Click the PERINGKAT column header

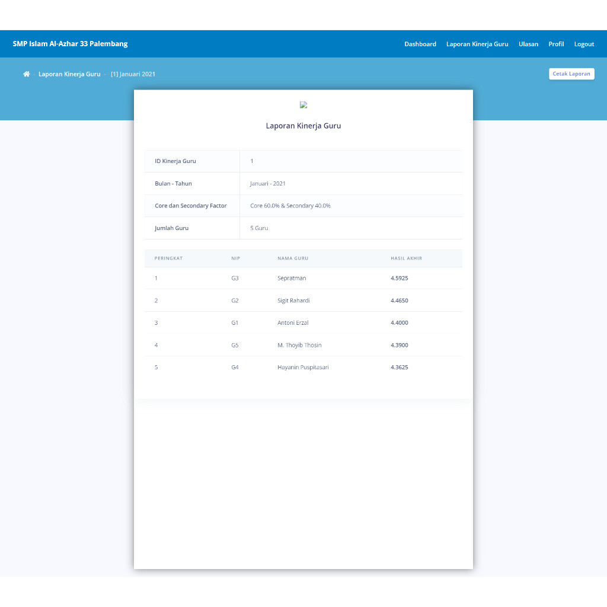click(x=168, y=258)
